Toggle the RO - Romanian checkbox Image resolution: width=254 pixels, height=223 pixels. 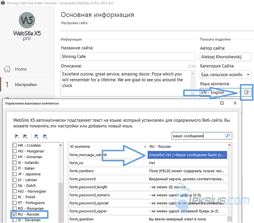[15, 208]
